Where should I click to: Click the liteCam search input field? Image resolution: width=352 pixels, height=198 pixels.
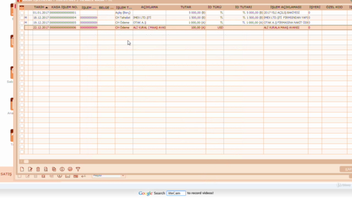[x=176, y=193]
